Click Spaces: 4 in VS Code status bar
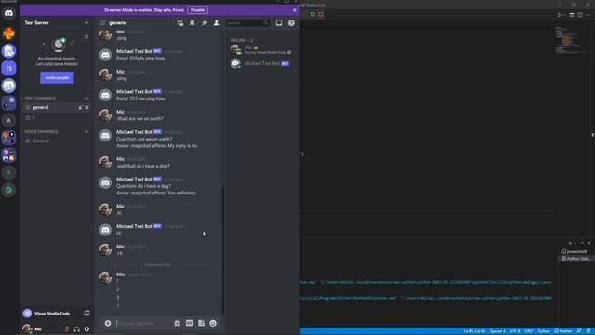595x335 pixels. pos(497,331)
